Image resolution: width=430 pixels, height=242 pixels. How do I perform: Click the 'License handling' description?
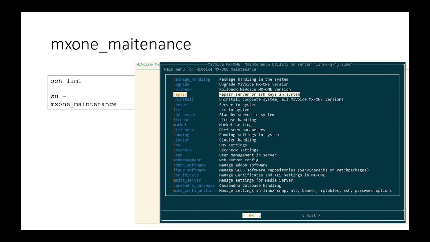238,120
